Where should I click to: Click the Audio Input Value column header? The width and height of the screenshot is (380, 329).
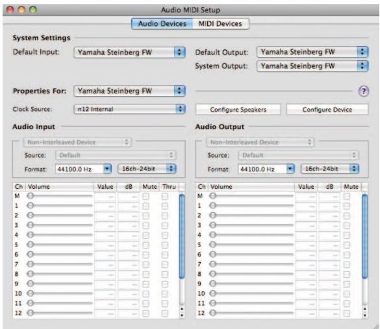[105, 187]
